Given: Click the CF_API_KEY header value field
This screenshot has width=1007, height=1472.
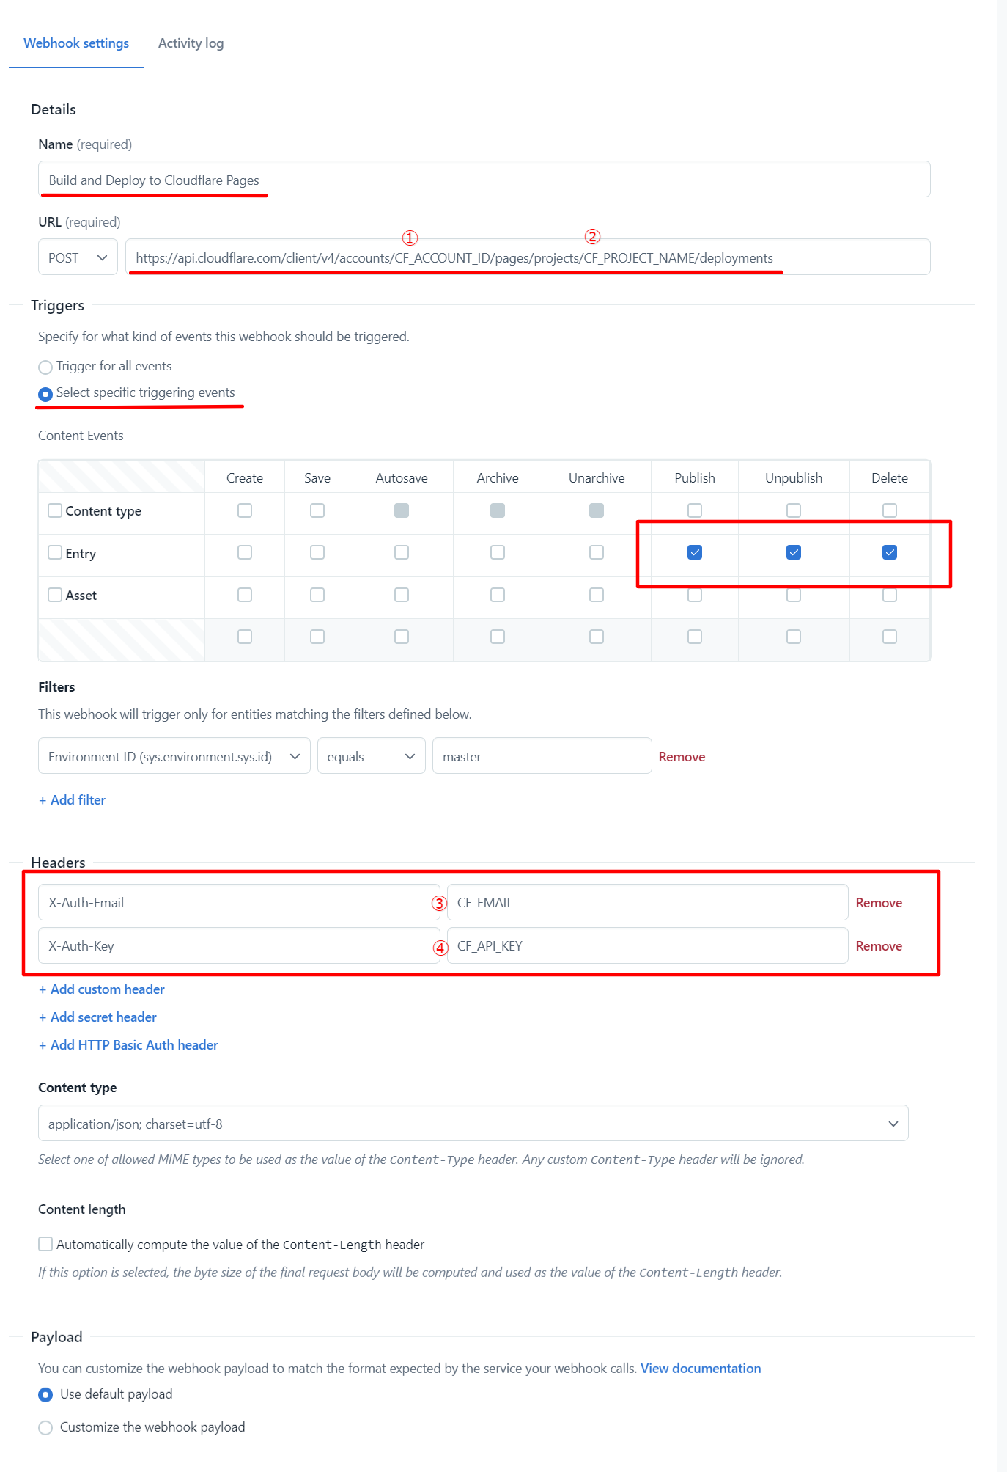Looking at the screenshot, I should coord(647,945).
